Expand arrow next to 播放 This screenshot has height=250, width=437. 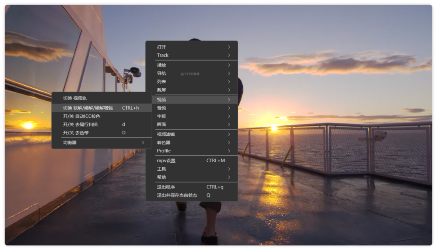coord(229,65)
